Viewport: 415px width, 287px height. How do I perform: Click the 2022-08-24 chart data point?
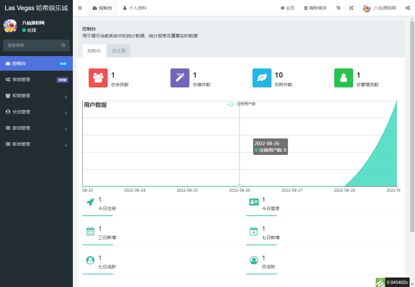point(135,186)
